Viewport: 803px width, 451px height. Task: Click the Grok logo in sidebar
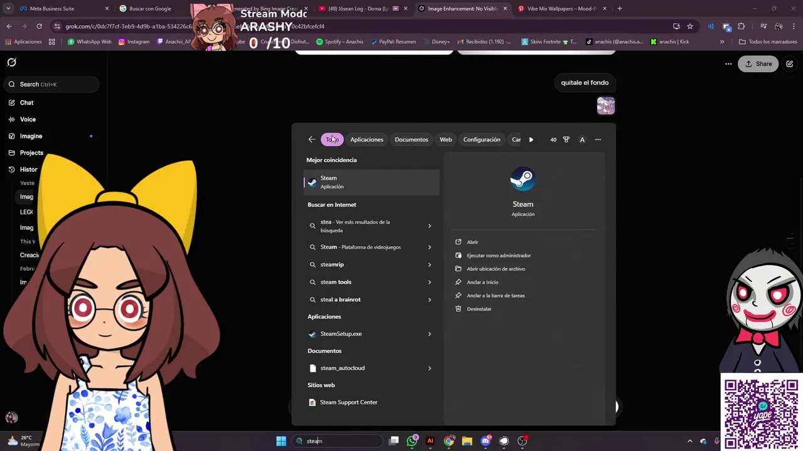tap(11, 63)
